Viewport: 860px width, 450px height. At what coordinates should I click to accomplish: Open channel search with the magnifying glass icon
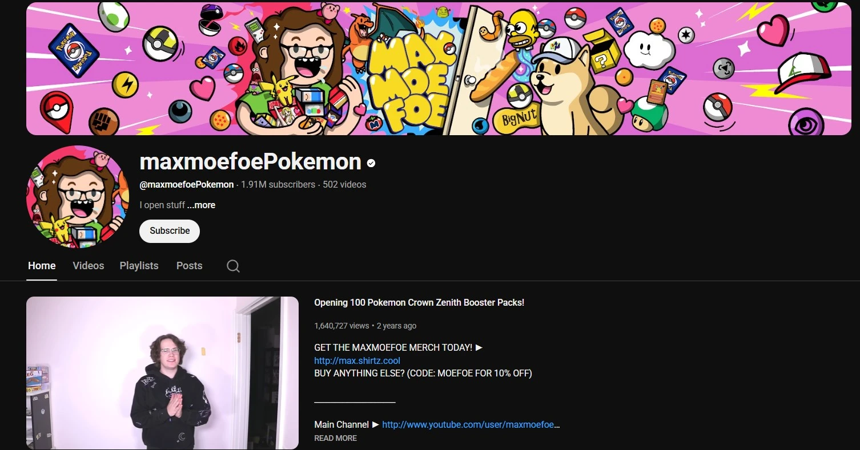coord(232,266)
